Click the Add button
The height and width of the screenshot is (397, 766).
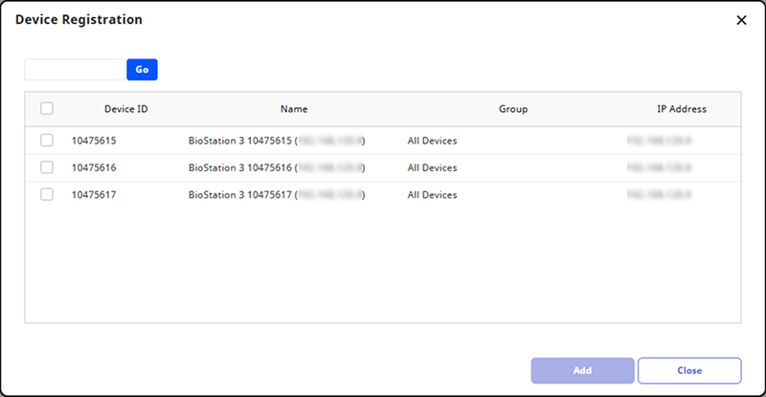pos(582,370)
